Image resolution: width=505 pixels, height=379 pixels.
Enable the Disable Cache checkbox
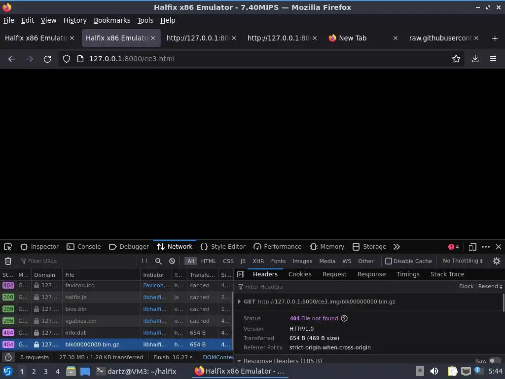pos(389,261)
